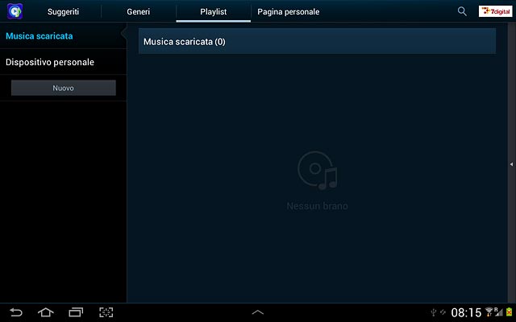Switch to the Generi tab
The height and width of the screenshot is (322, 516).
138,11
